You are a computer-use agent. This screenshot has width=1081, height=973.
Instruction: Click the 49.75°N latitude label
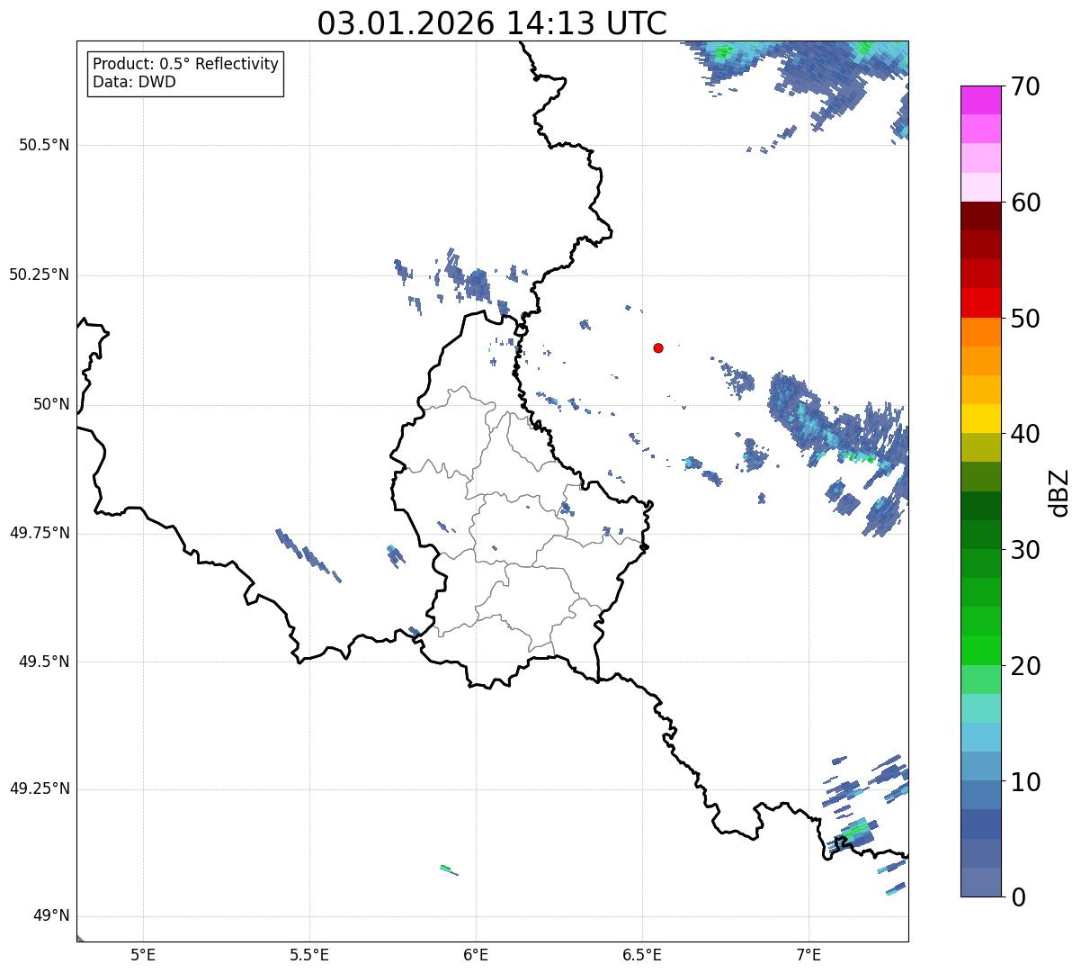[x=40, y=533]
